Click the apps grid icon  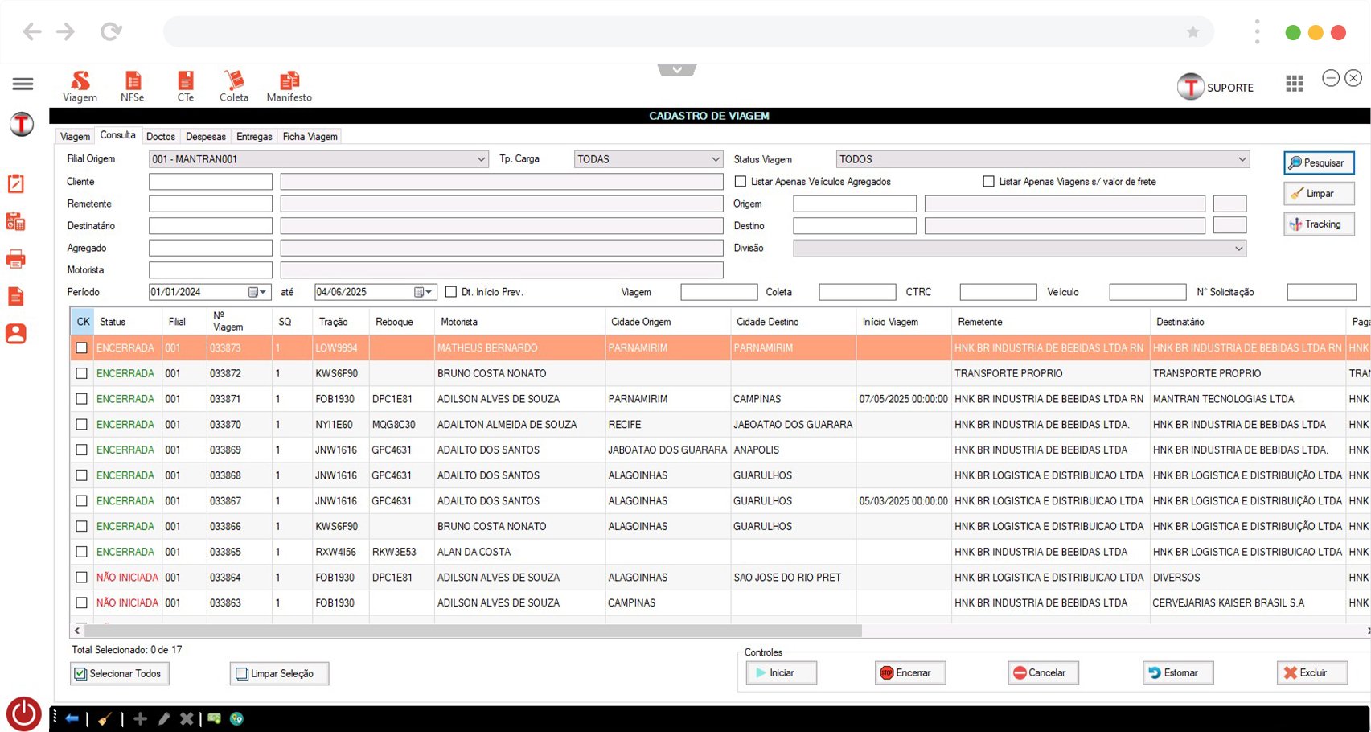point(1294,84)
